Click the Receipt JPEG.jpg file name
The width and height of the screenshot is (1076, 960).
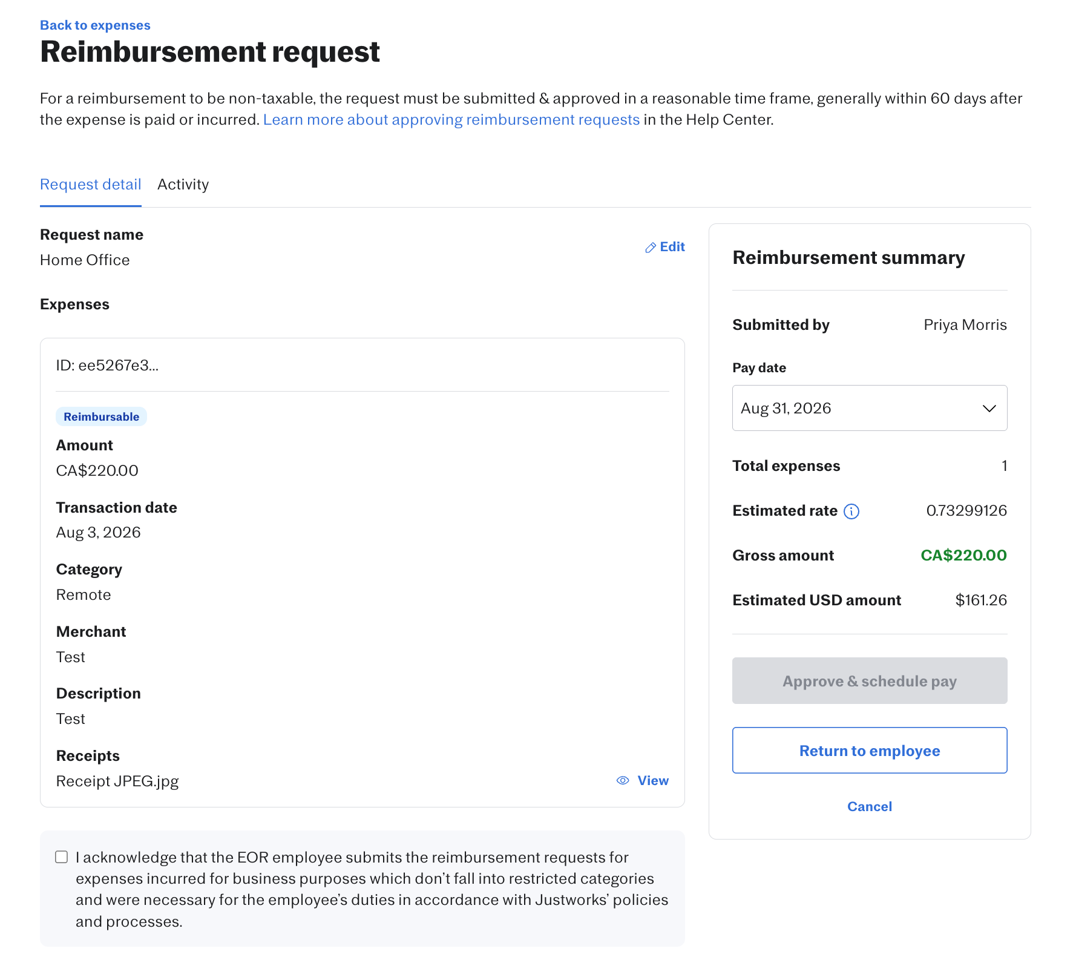[x=117, y=781]
